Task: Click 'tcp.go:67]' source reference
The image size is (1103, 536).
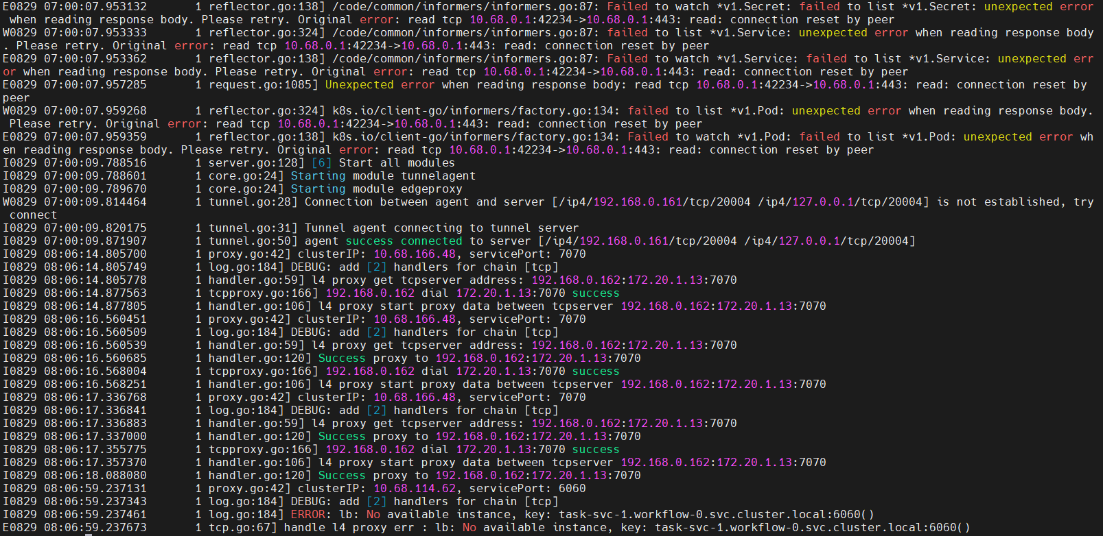Action: point(243,528)
